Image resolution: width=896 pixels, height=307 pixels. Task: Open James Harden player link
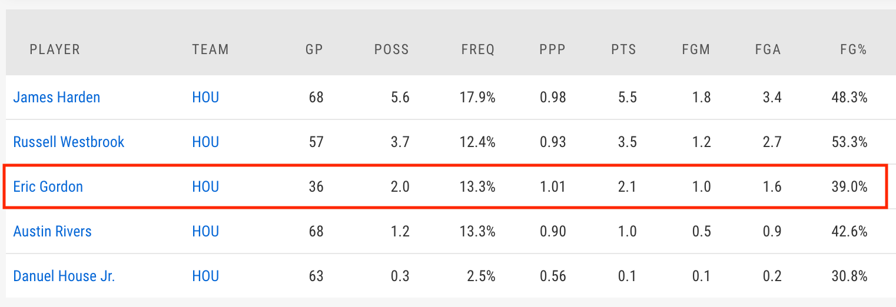[x=57, y=97]
